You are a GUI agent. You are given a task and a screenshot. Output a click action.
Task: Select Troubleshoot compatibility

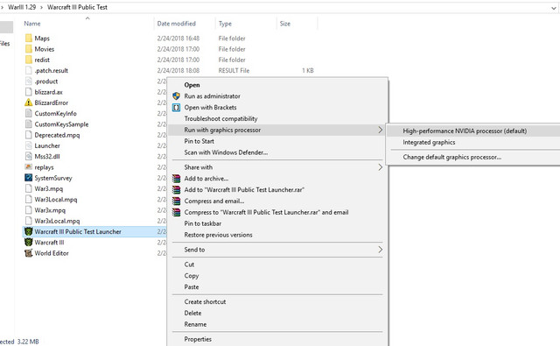(220, 118)
